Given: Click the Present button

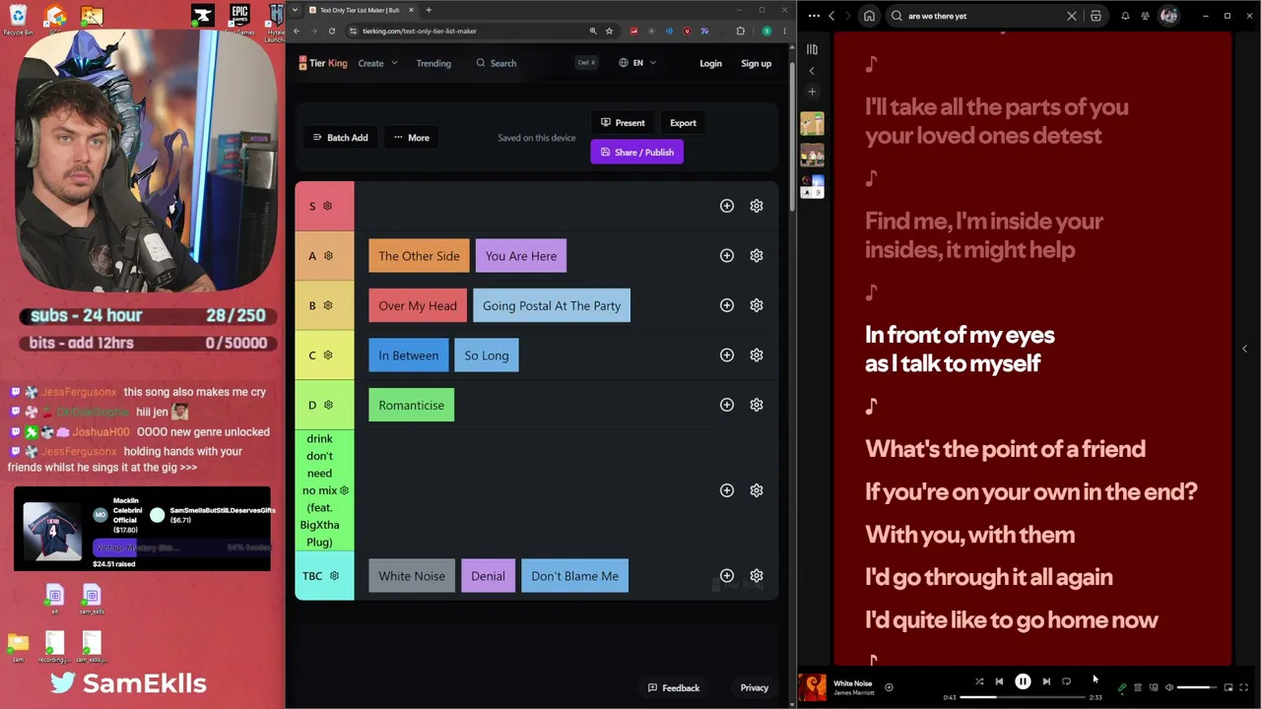Looking at the screenshot, I should pos(623,123).
